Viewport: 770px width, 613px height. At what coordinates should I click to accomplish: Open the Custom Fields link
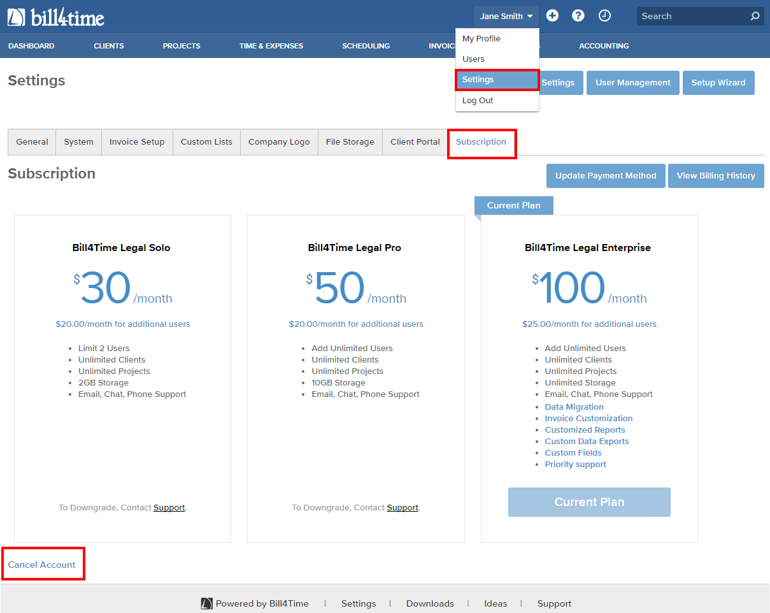point(573,453)
